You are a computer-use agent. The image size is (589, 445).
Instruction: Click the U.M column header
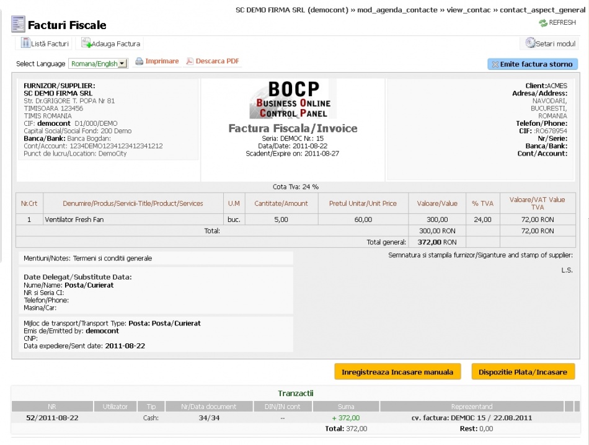(234, 203)
